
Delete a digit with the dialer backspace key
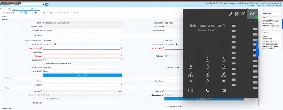224,91
